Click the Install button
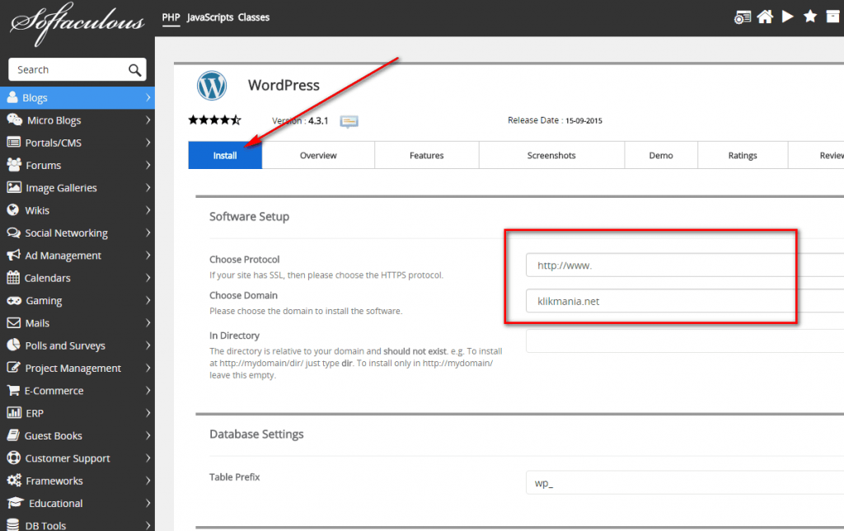The width and height of the screenshot is (844, 531). [x=224, y=155]
